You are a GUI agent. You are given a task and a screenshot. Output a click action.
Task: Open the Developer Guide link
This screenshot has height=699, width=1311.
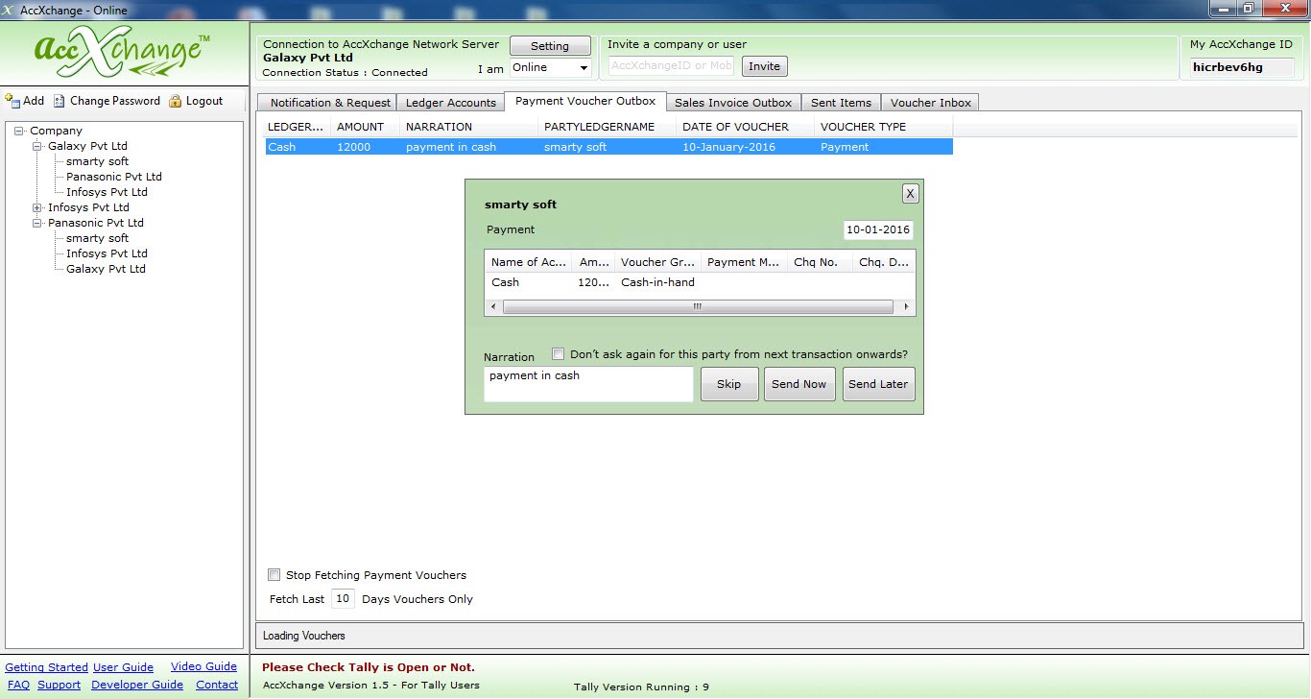137,685
